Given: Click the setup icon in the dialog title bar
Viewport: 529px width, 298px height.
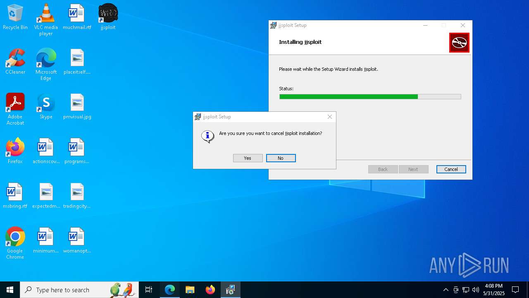Looking at the screenshot, I should pyautogui.click(x=198, y=117).
